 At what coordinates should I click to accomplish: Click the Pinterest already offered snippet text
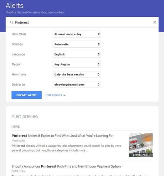click(66, 148)
